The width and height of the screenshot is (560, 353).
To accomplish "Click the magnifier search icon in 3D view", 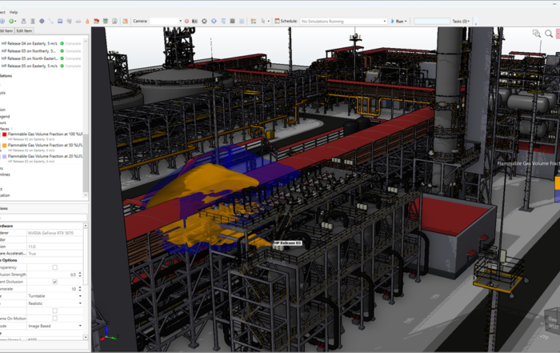I will click(549, 34).
